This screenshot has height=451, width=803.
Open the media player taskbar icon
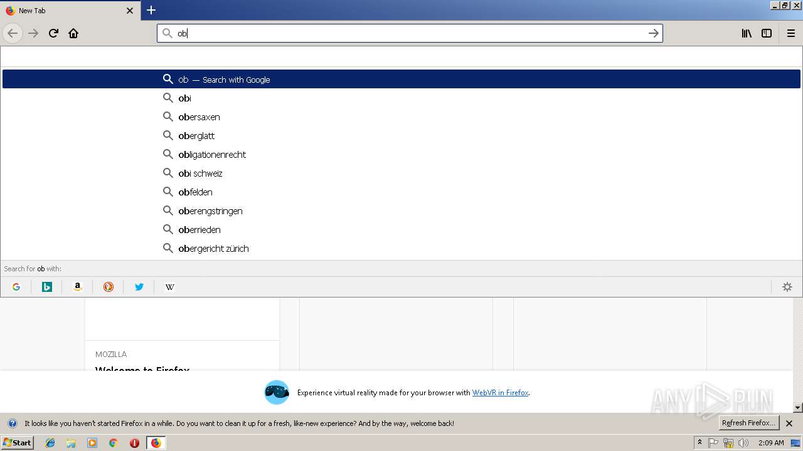pyautogui.click(x=92, y=443)
